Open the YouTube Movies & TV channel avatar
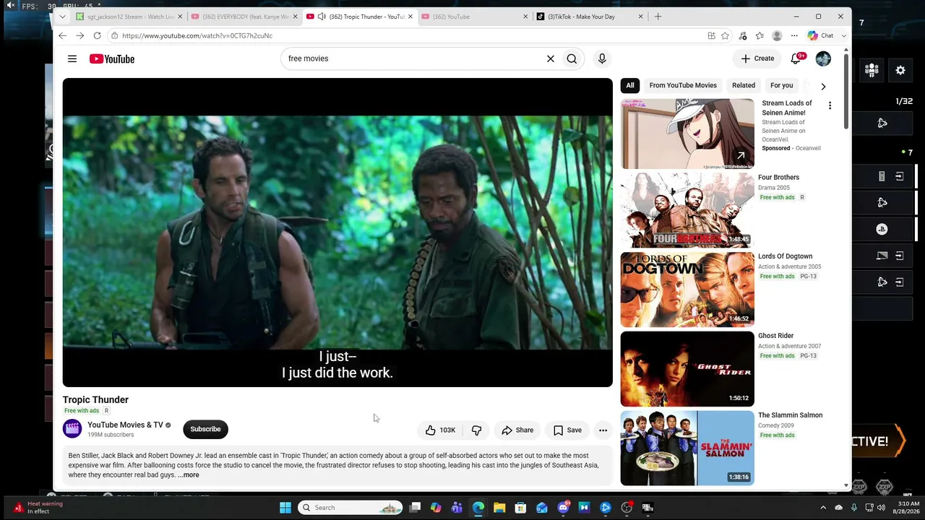 [72, 429]
